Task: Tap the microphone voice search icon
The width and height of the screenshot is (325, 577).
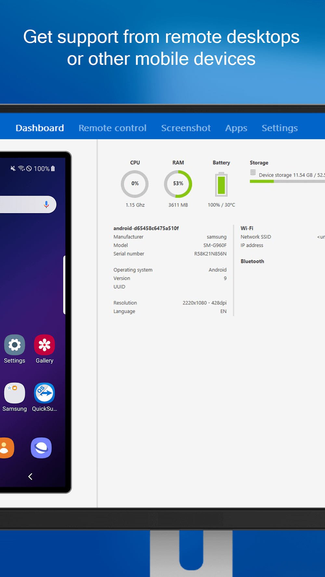Action: [x=46, y=204]
